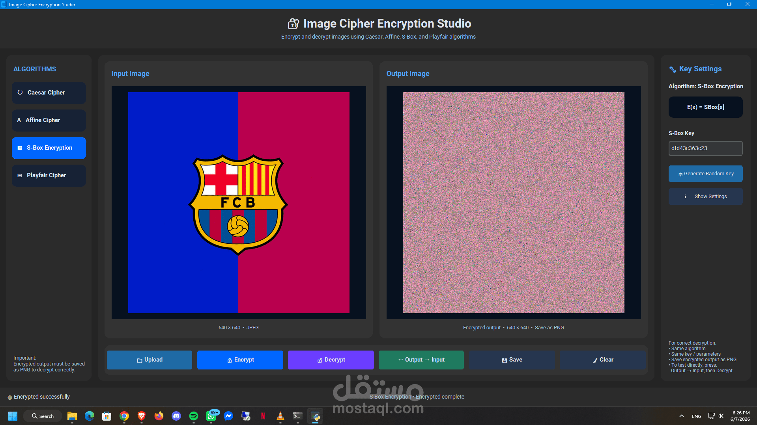
Task: Launch Microsoft Edge from the taskbar
Action: click(90, 416)
